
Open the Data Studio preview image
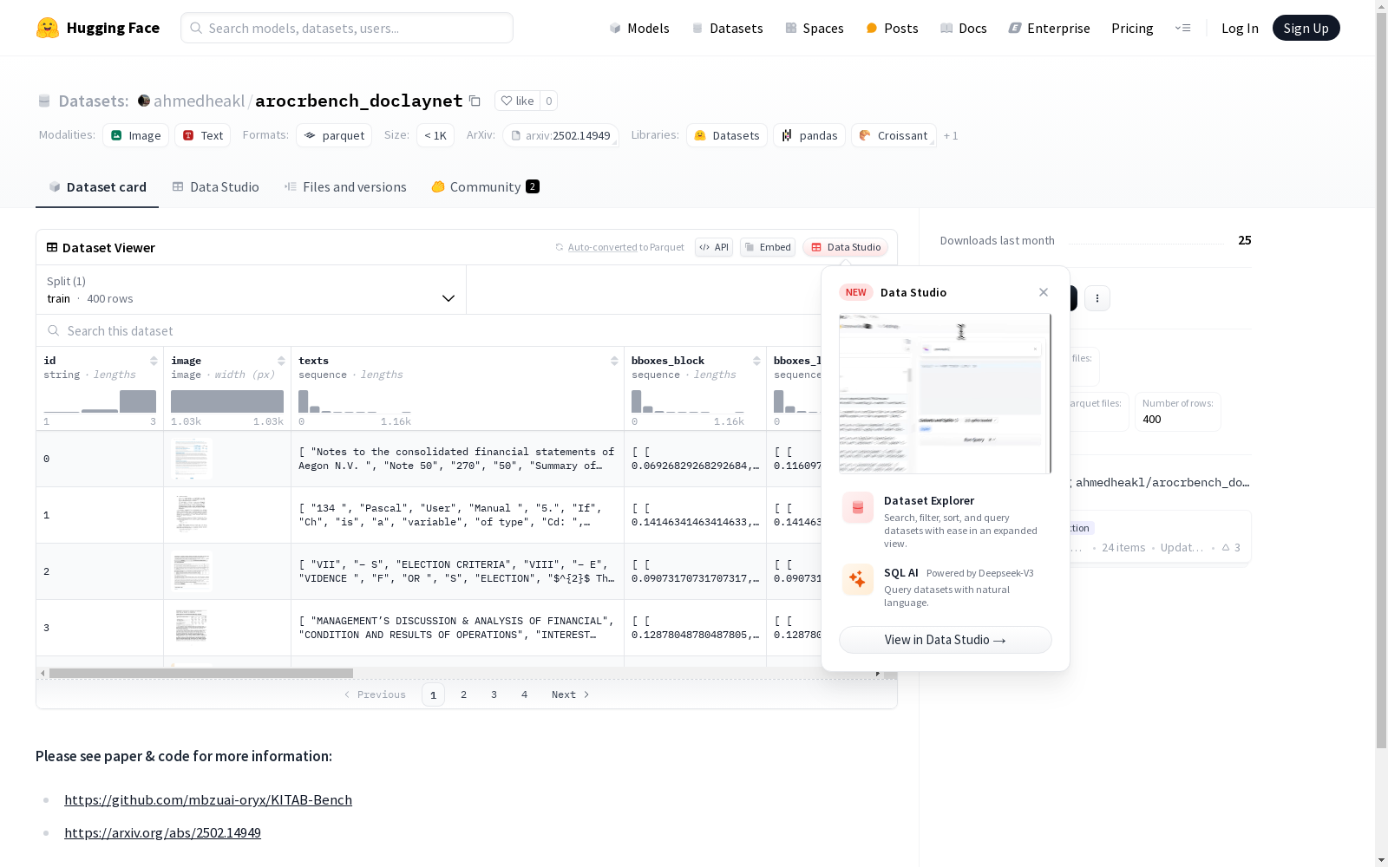[946, 394]
